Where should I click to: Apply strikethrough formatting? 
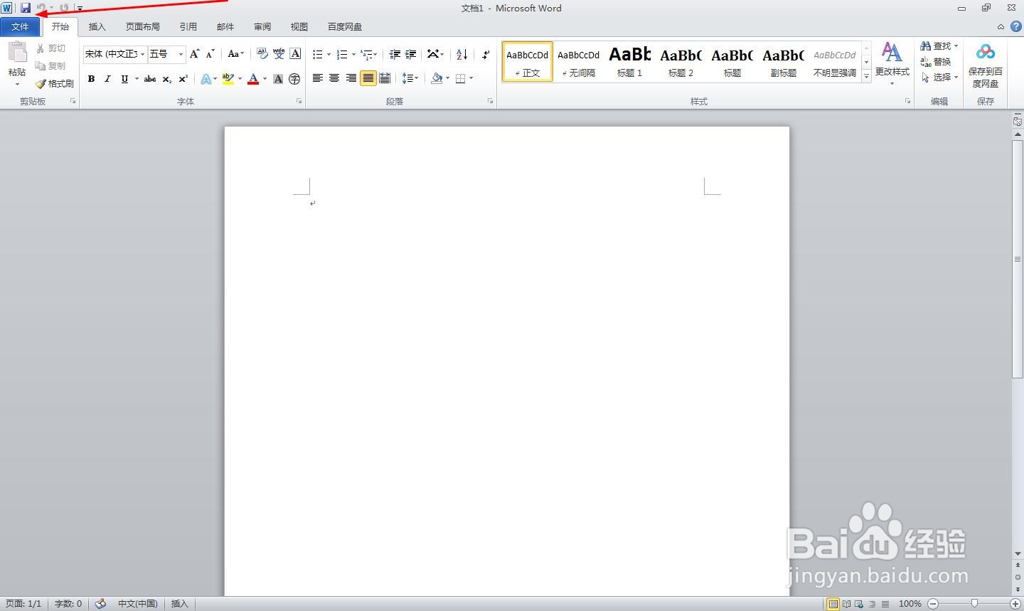click(x=149, y=78)
